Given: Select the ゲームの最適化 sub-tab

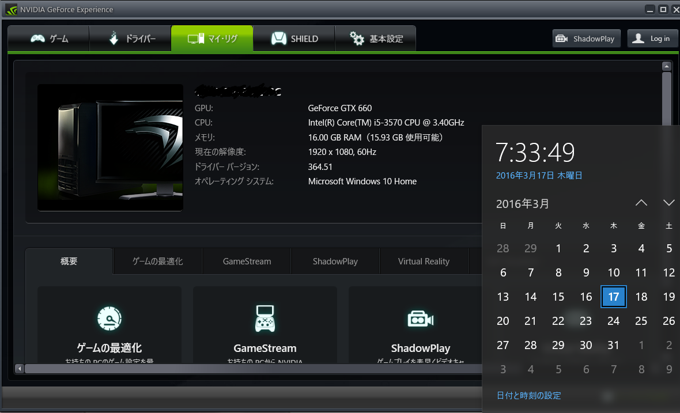Looking at the screenshot, I should (157, 262).
